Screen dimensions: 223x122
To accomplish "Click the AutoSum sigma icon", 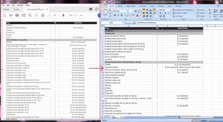I will [x=210, y=10].
